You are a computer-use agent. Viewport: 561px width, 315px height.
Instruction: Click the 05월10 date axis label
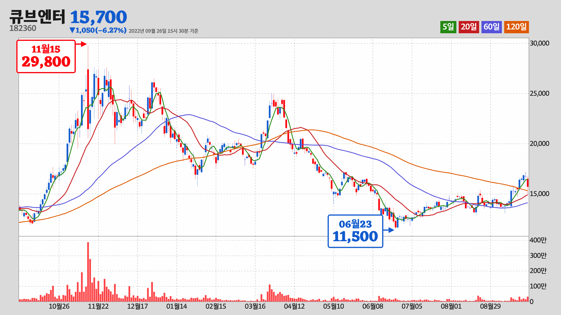(333, 307)
